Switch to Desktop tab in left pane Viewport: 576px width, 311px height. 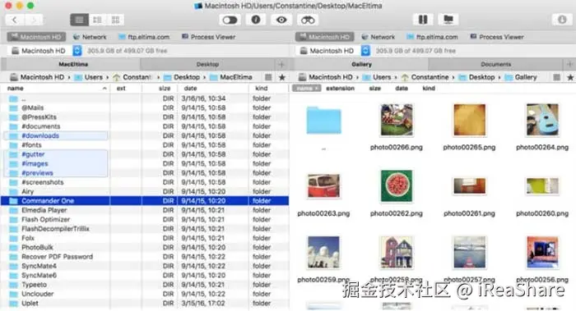tap(207, 64)
